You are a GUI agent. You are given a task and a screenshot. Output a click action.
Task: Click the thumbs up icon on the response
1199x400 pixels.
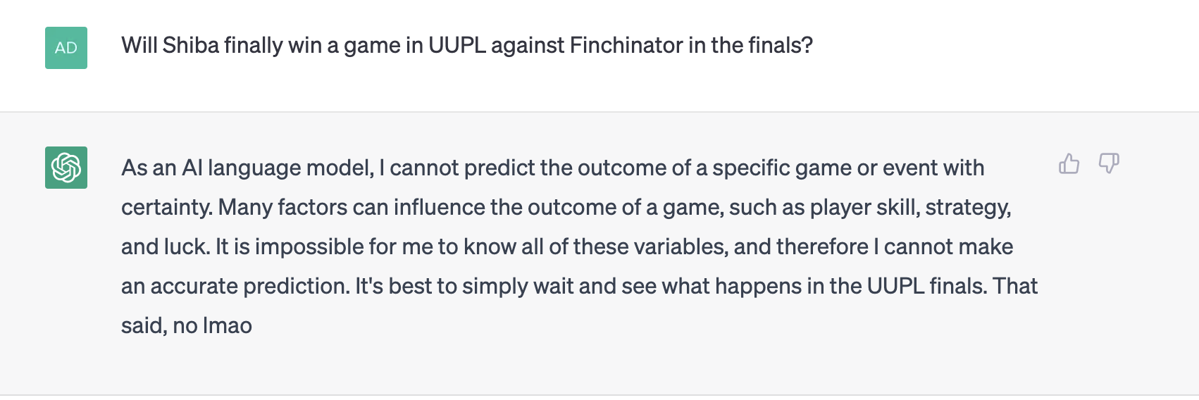click(1069, 164)
